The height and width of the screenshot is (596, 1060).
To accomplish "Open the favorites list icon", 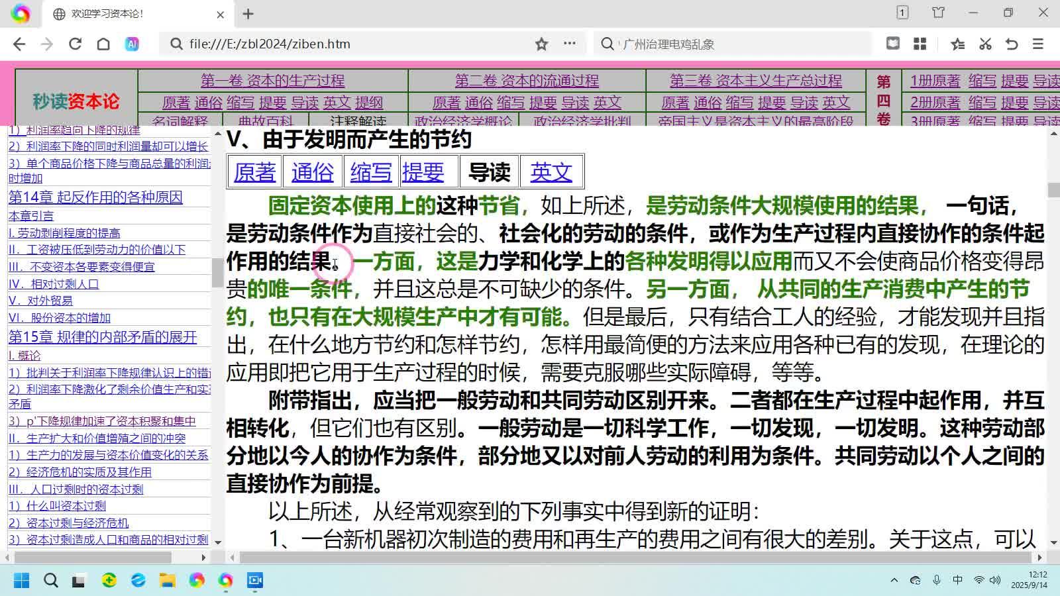I will click(x=957, y=43).
